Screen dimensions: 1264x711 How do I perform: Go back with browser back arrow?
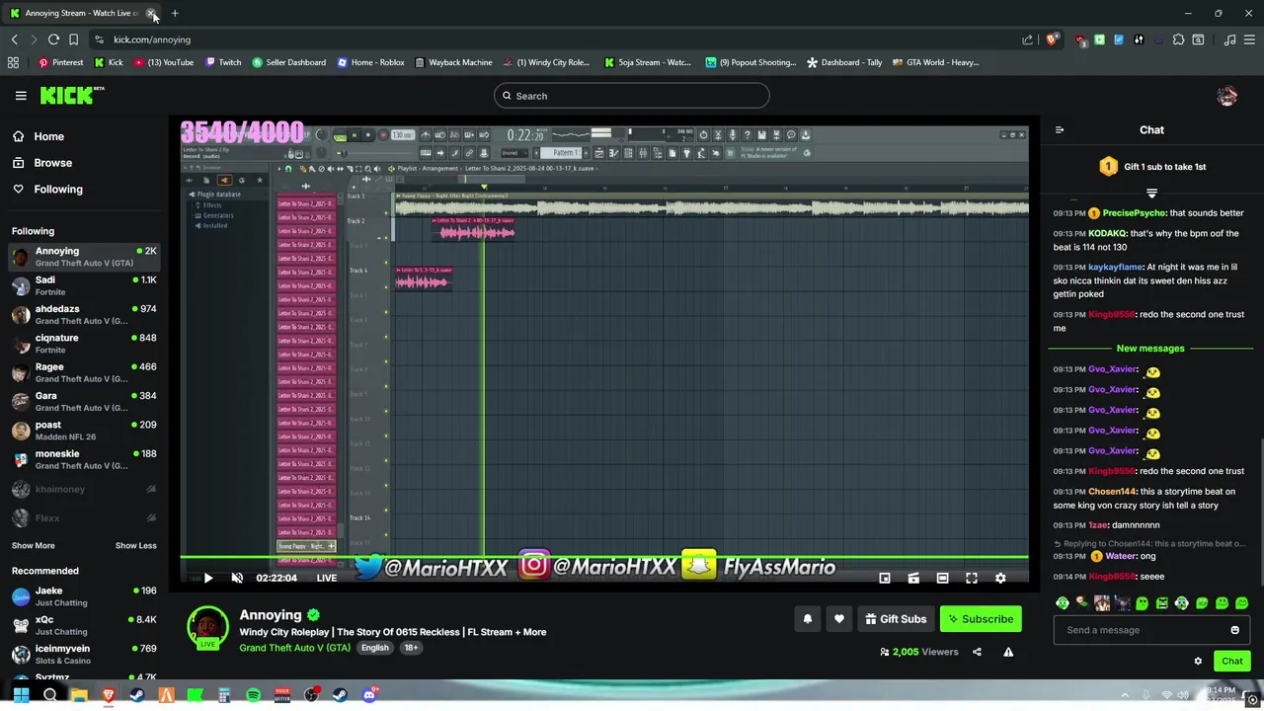(14, 39)
